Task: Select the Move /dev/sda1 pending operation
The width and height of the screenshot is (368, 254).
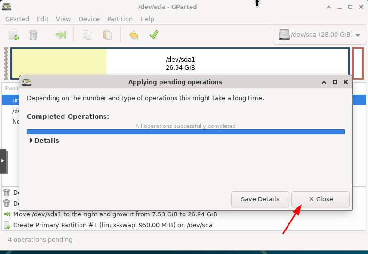Action: (115, 214)
